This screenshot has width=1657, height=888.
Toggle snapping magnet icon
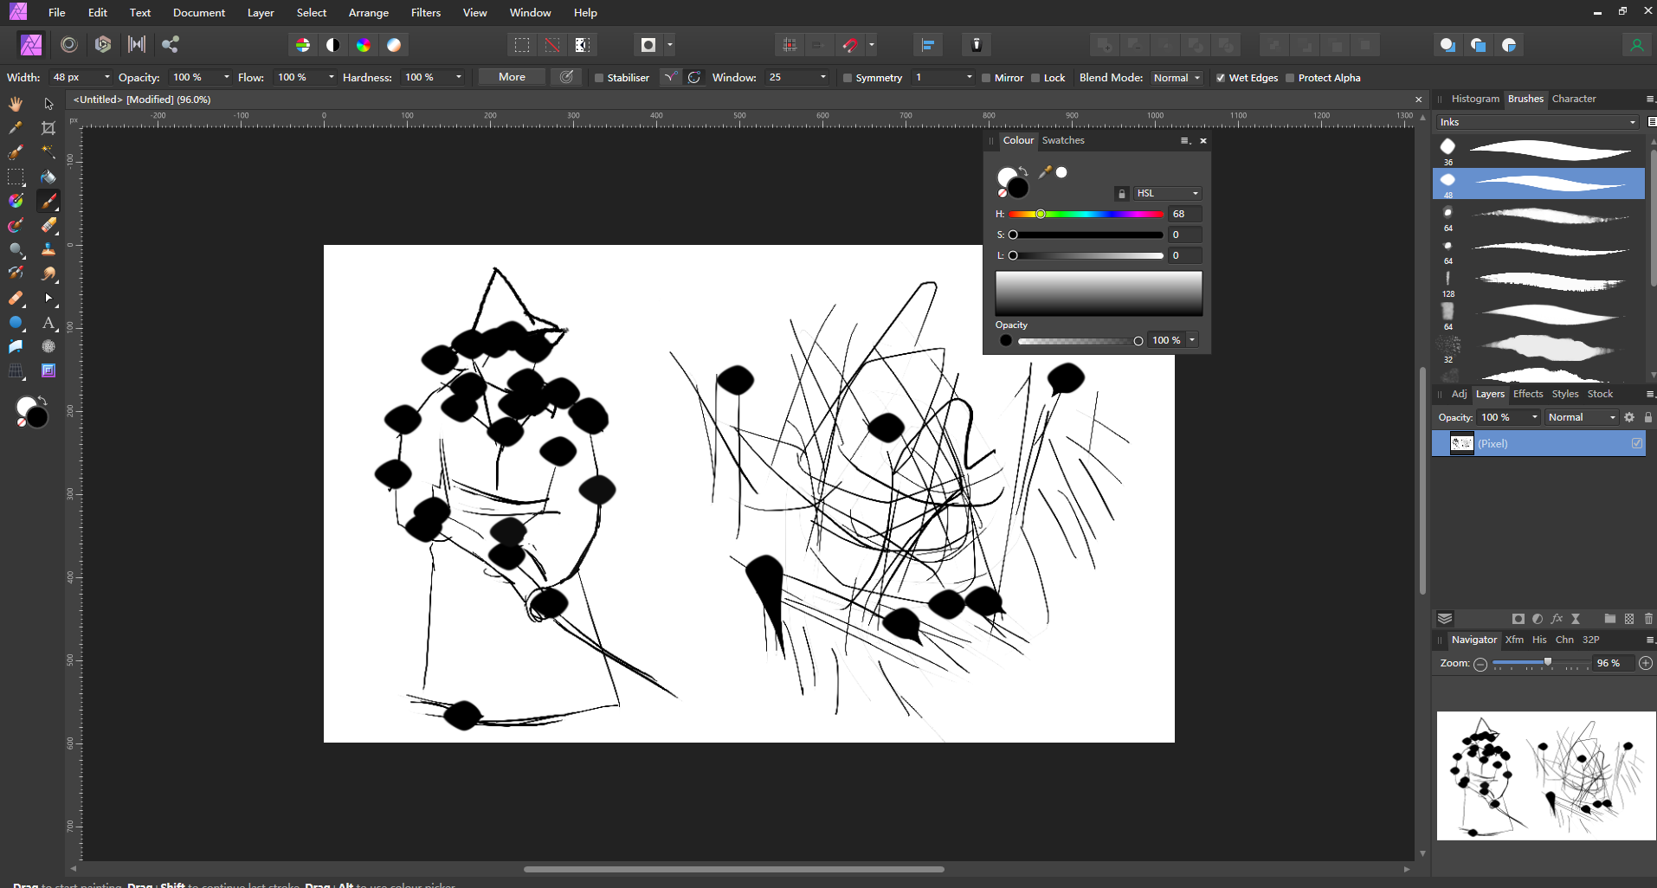click(851, 45)
